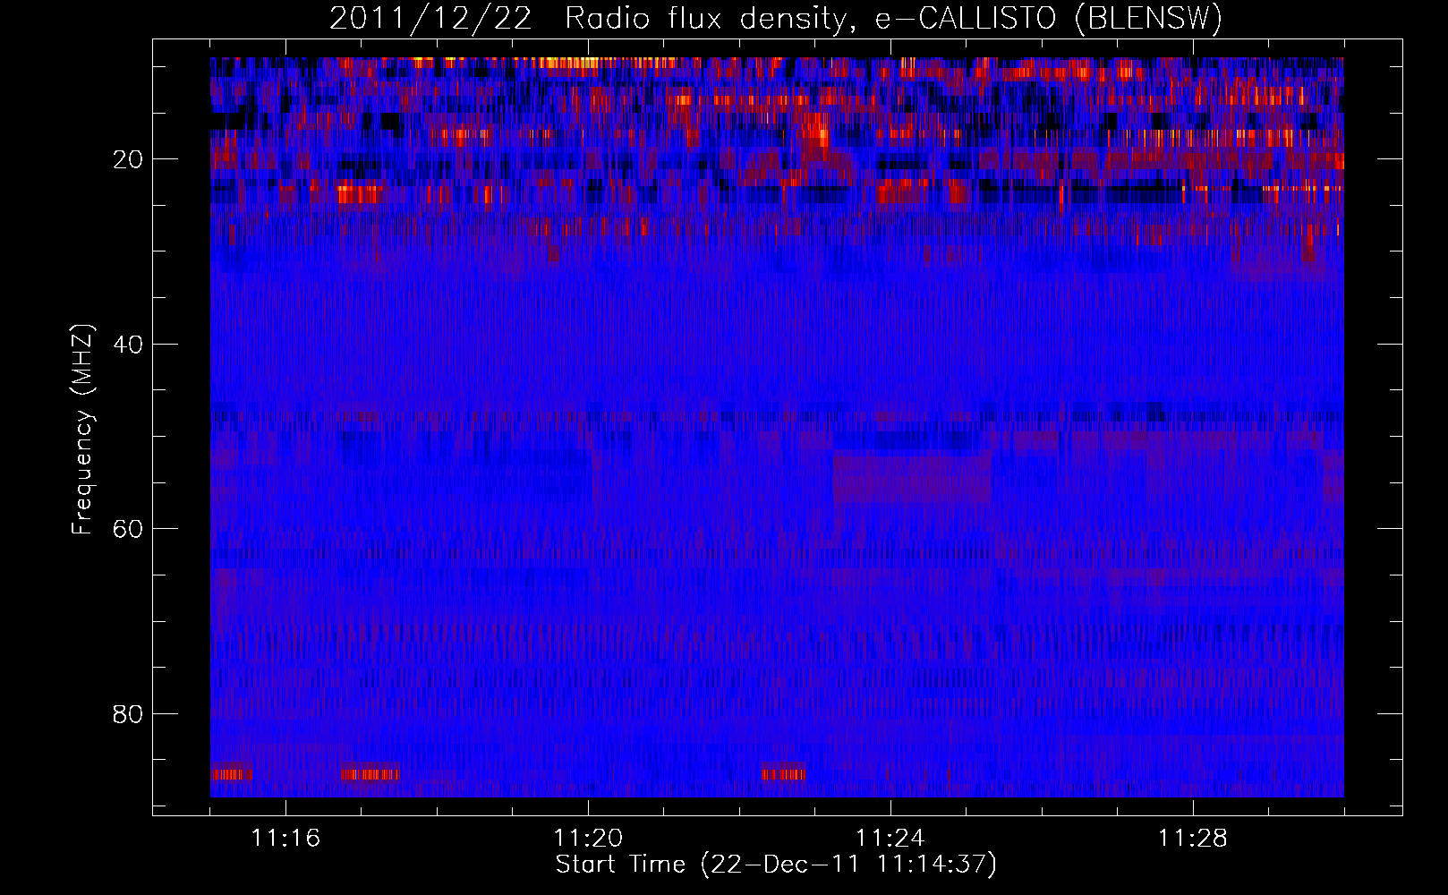Click the 'Start Time (22-Dec-11 11:14:37)' label
This screenshot has width=1448, height=895.
777,865
